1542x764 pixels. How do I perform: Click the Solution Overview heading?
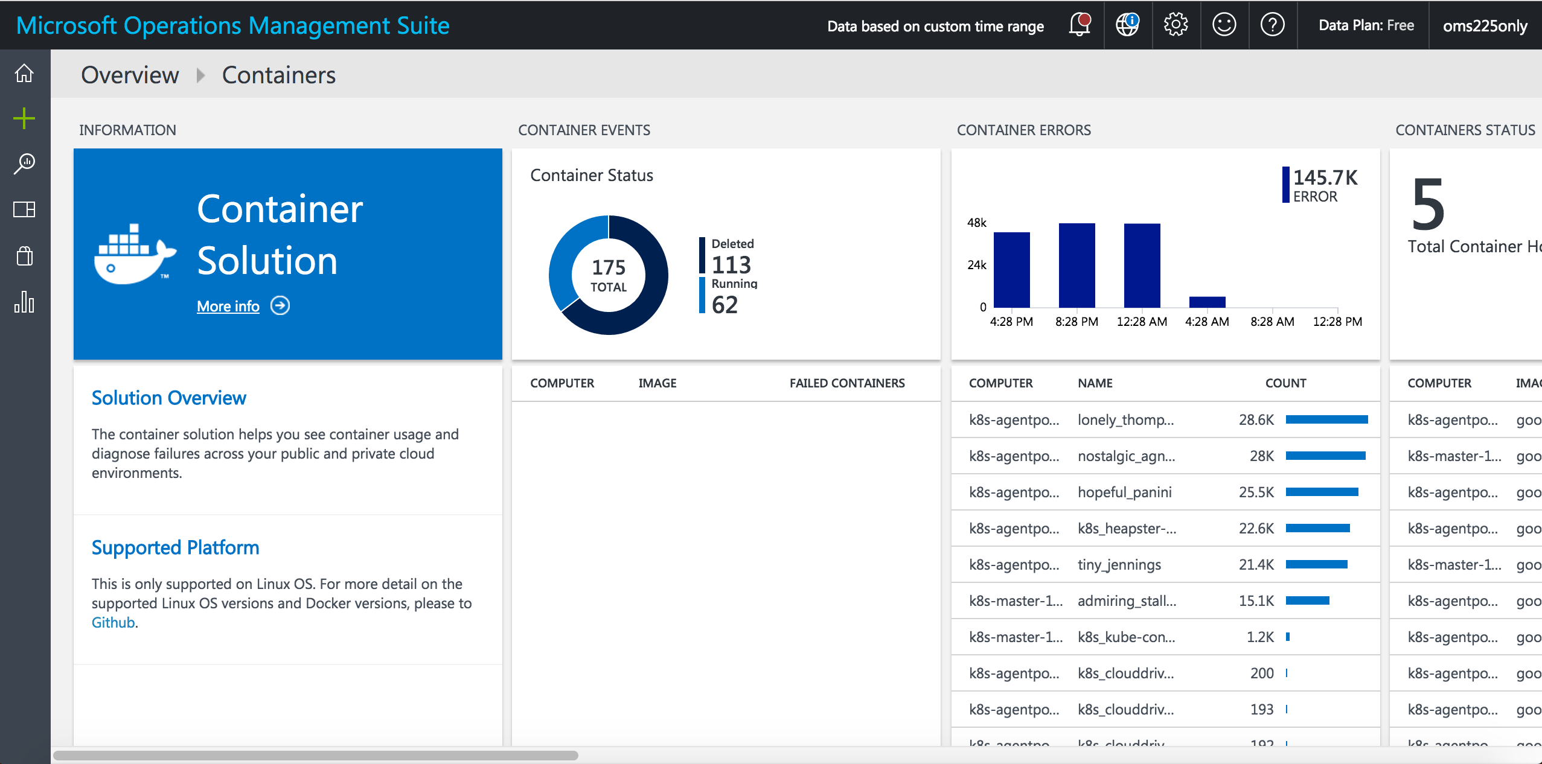(x=169, y=398)
